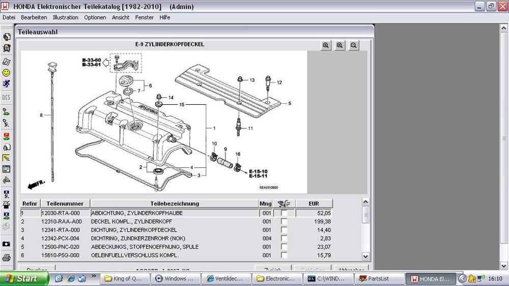
Task: Tick the checkbox for 12310-RAA-A00
Action: [284, 222]
